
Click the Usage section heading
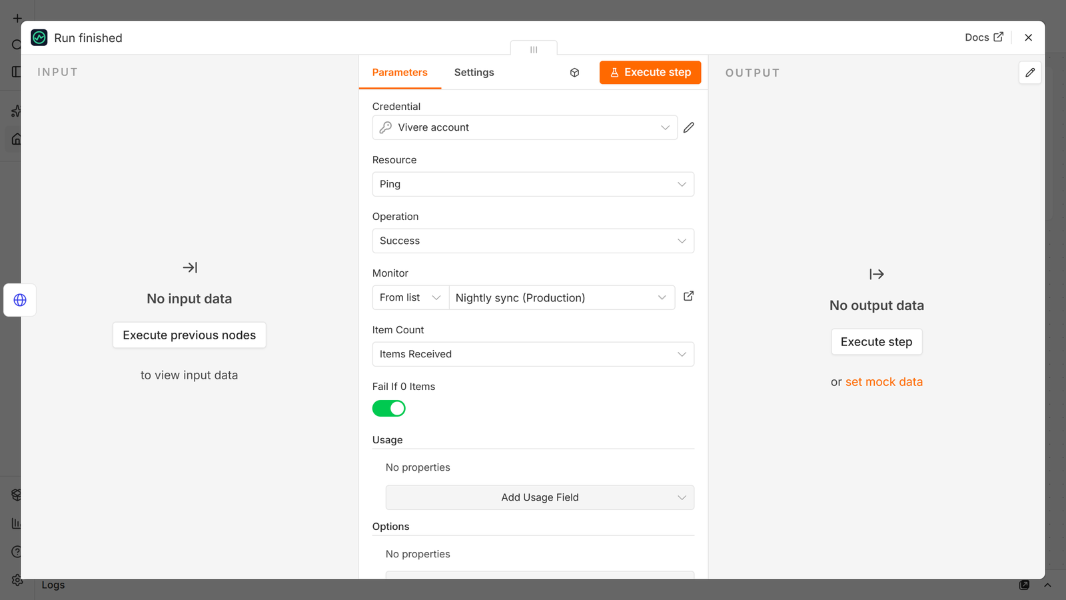[x=388, y=440]
